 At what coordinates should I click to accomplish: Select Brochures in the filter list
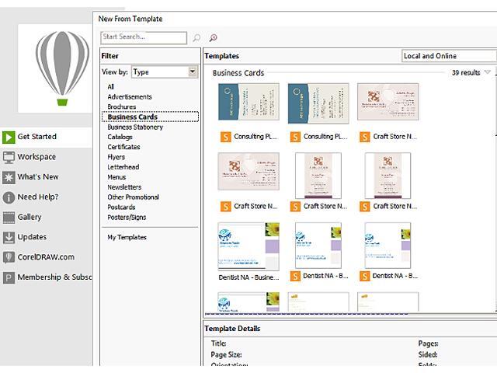point(121,107)
